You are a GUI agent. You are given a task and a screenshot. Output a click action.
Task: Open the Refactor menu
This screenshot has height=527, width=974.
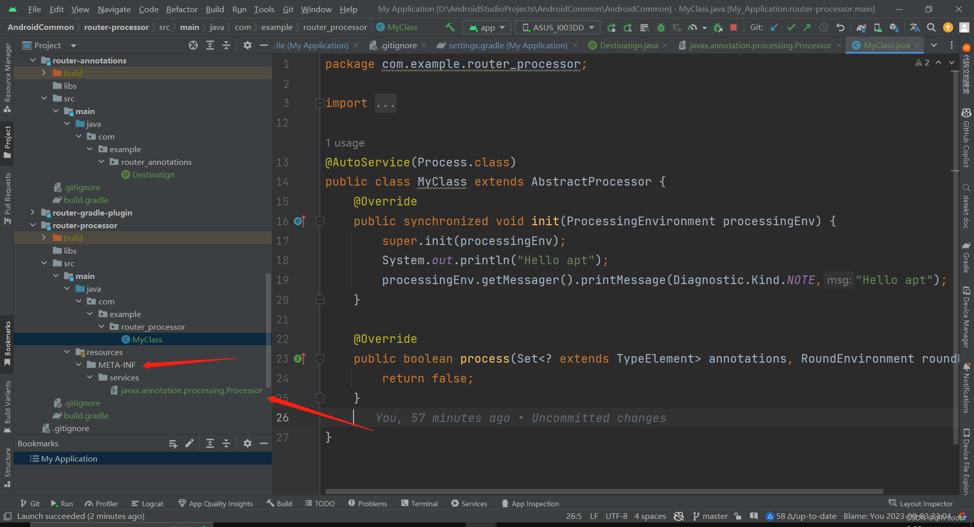[182, 9]
